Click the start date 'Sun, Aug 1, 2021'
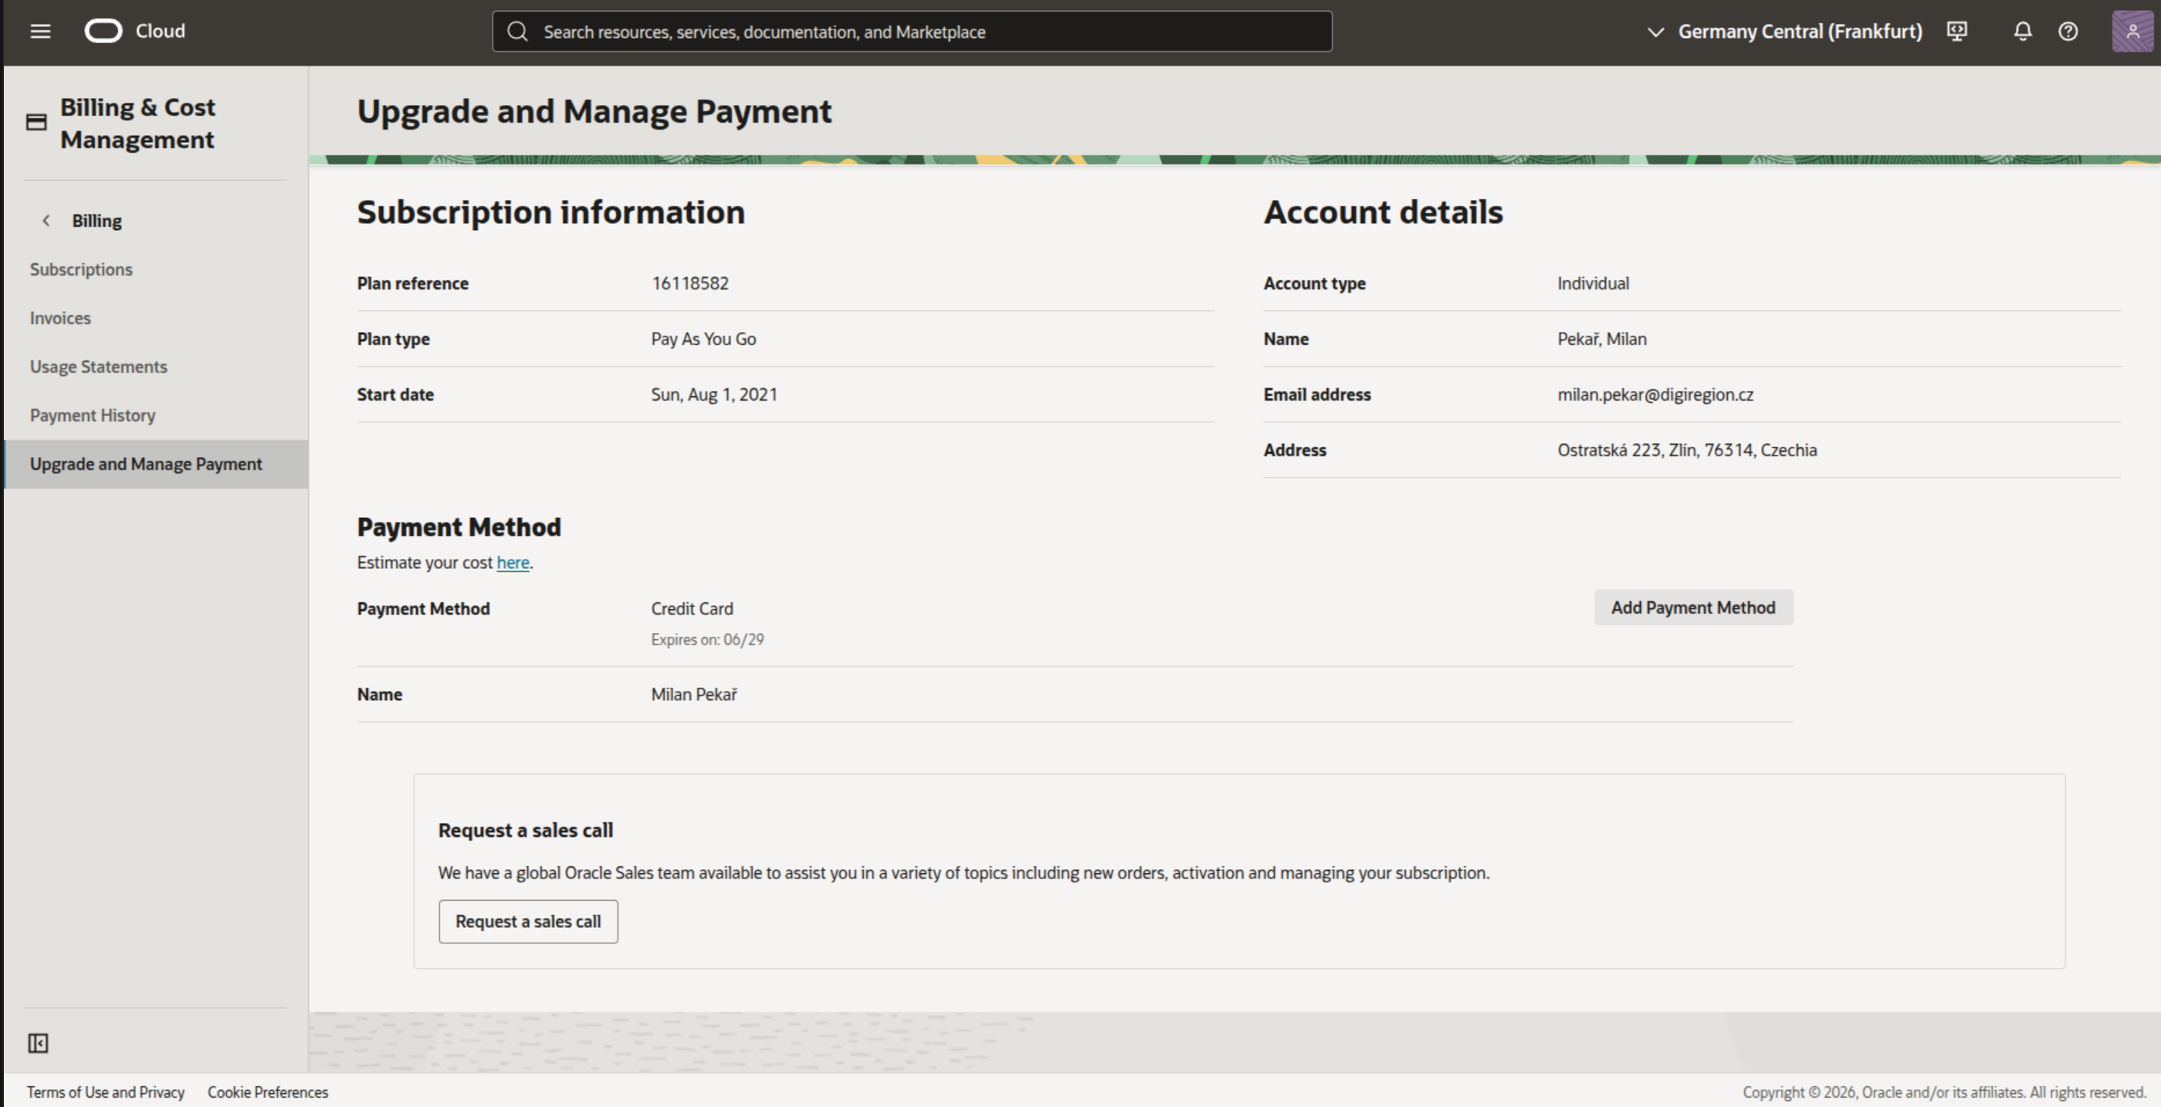The width and height of the screenshot is (2161, 1107). pyautogui.click(x=715, y=394)
